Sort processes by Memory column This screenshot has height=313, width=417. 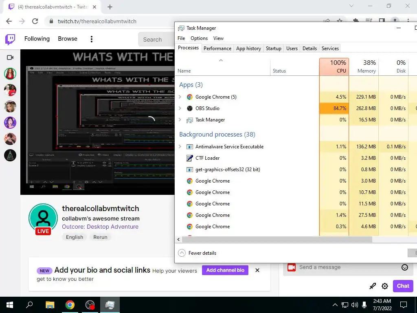pos(364,66)
